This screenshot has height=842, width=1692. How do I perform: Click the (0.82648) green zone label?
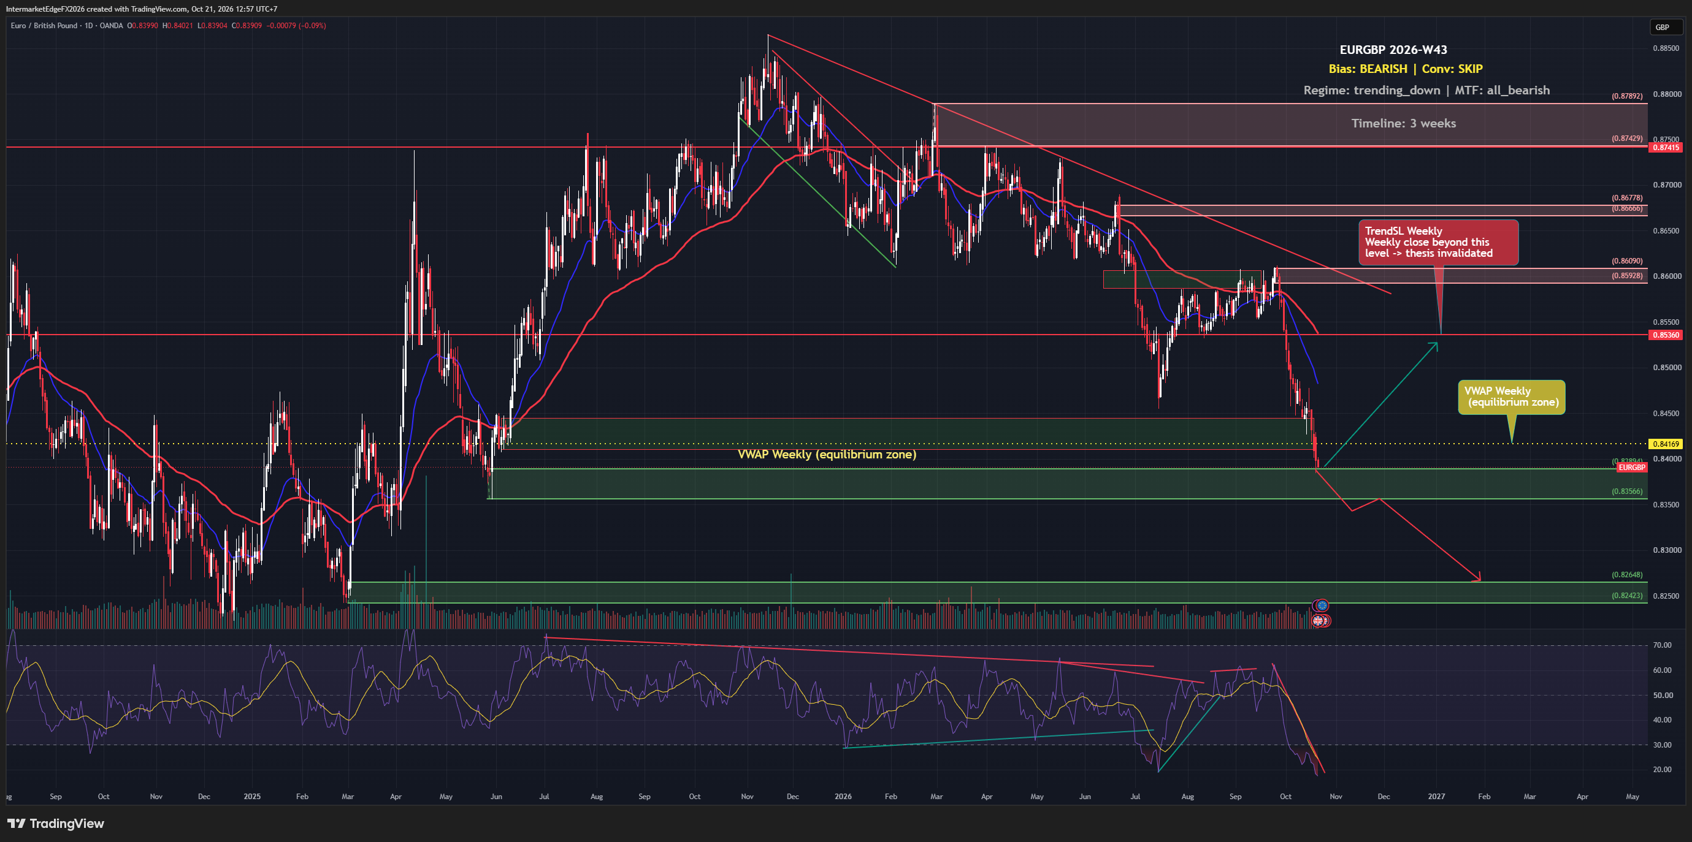point(1627,574)
